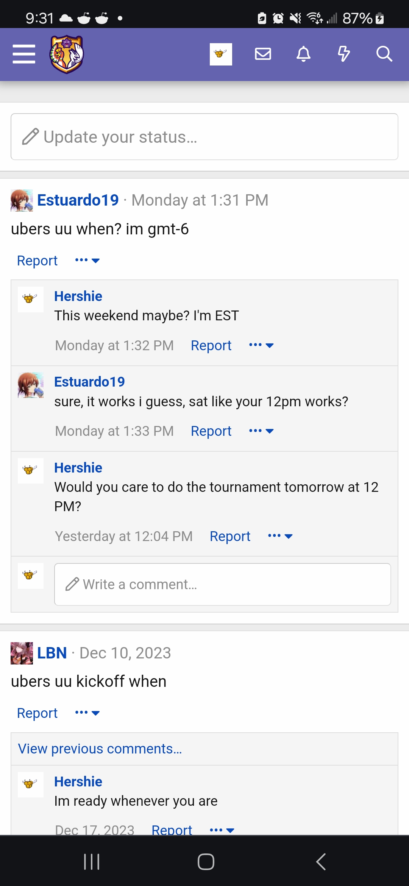The image size is (409, 886).
Task: Report Estuardo19's 1:33 PM comment
Action: (x=211, y=431)
